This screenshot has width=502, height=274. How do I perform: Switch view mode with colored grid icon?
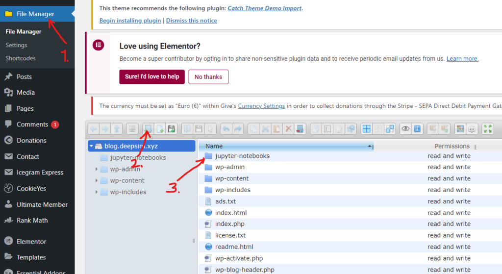[x=460, y=129]
